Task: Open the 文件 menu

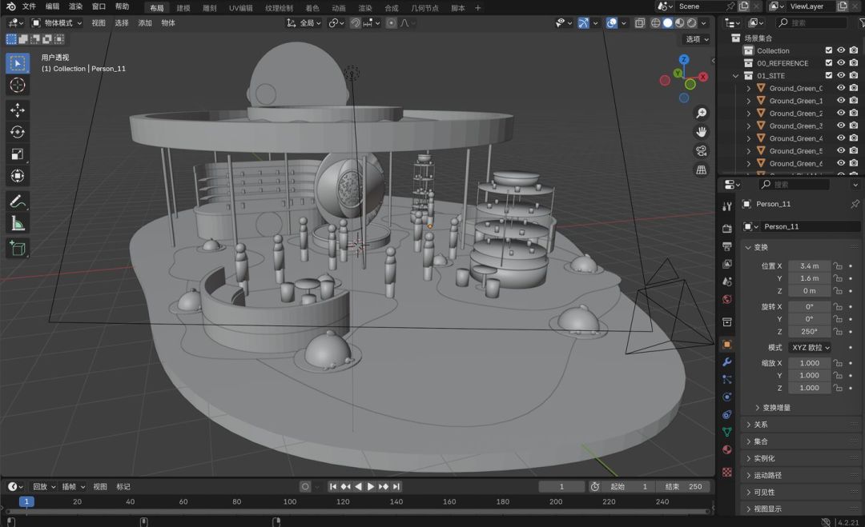Action: click(x=29, y=6)
